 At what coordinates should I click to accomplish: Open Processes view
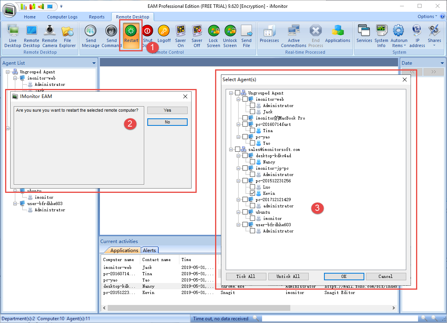pyautogui.click(x=269, y=34)
